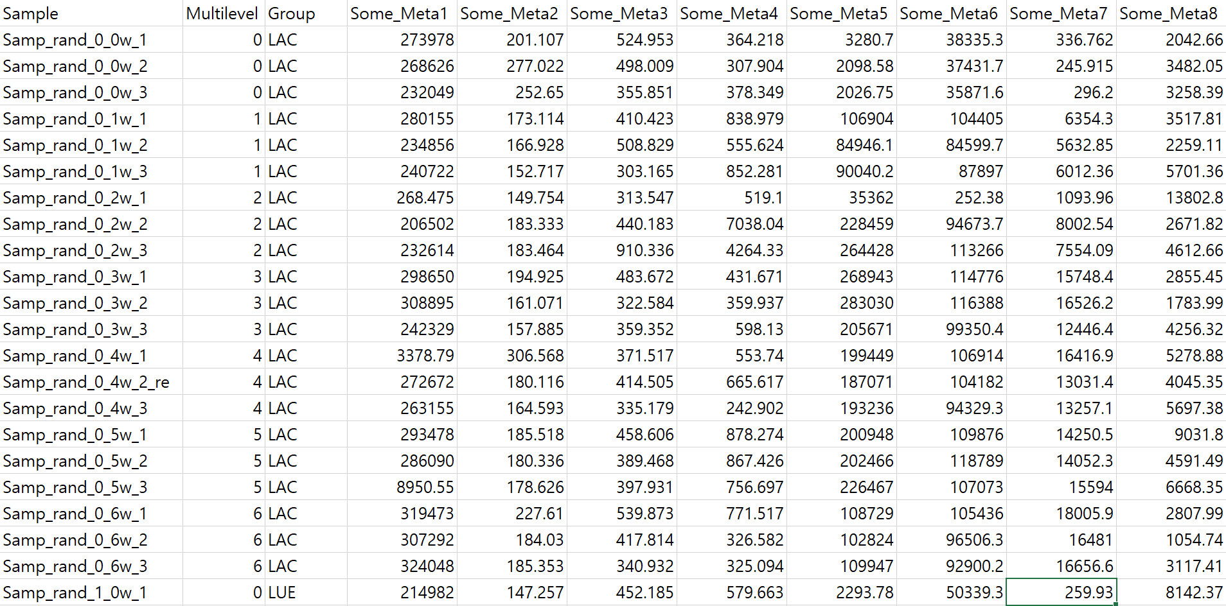This screenshot has height=606, width=1226.
Task: Select cell Samp_rand_0_4w_2_re
Action: tap(91, 382)
